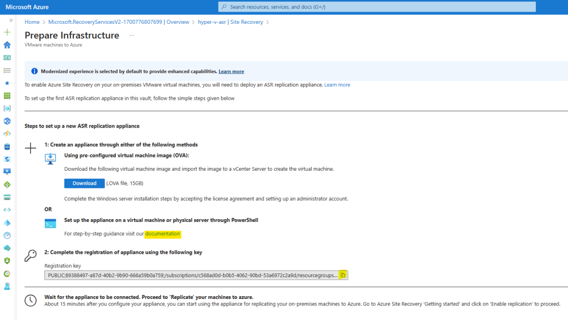Screen dimensions: 568x320
Task: Click 'Wait for the appliance to be connected' heading
Action: (149, 297)
